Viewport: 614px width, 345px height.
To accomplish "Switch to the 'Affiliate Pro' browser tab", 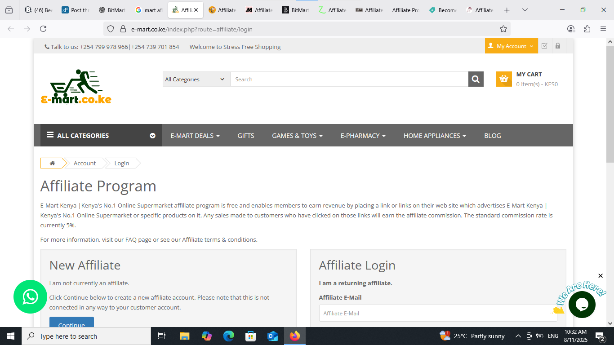I will click(405, 10).
